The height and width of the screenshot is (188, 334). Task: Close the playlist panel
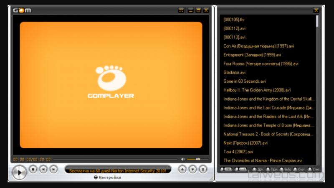tap(316, 10)
